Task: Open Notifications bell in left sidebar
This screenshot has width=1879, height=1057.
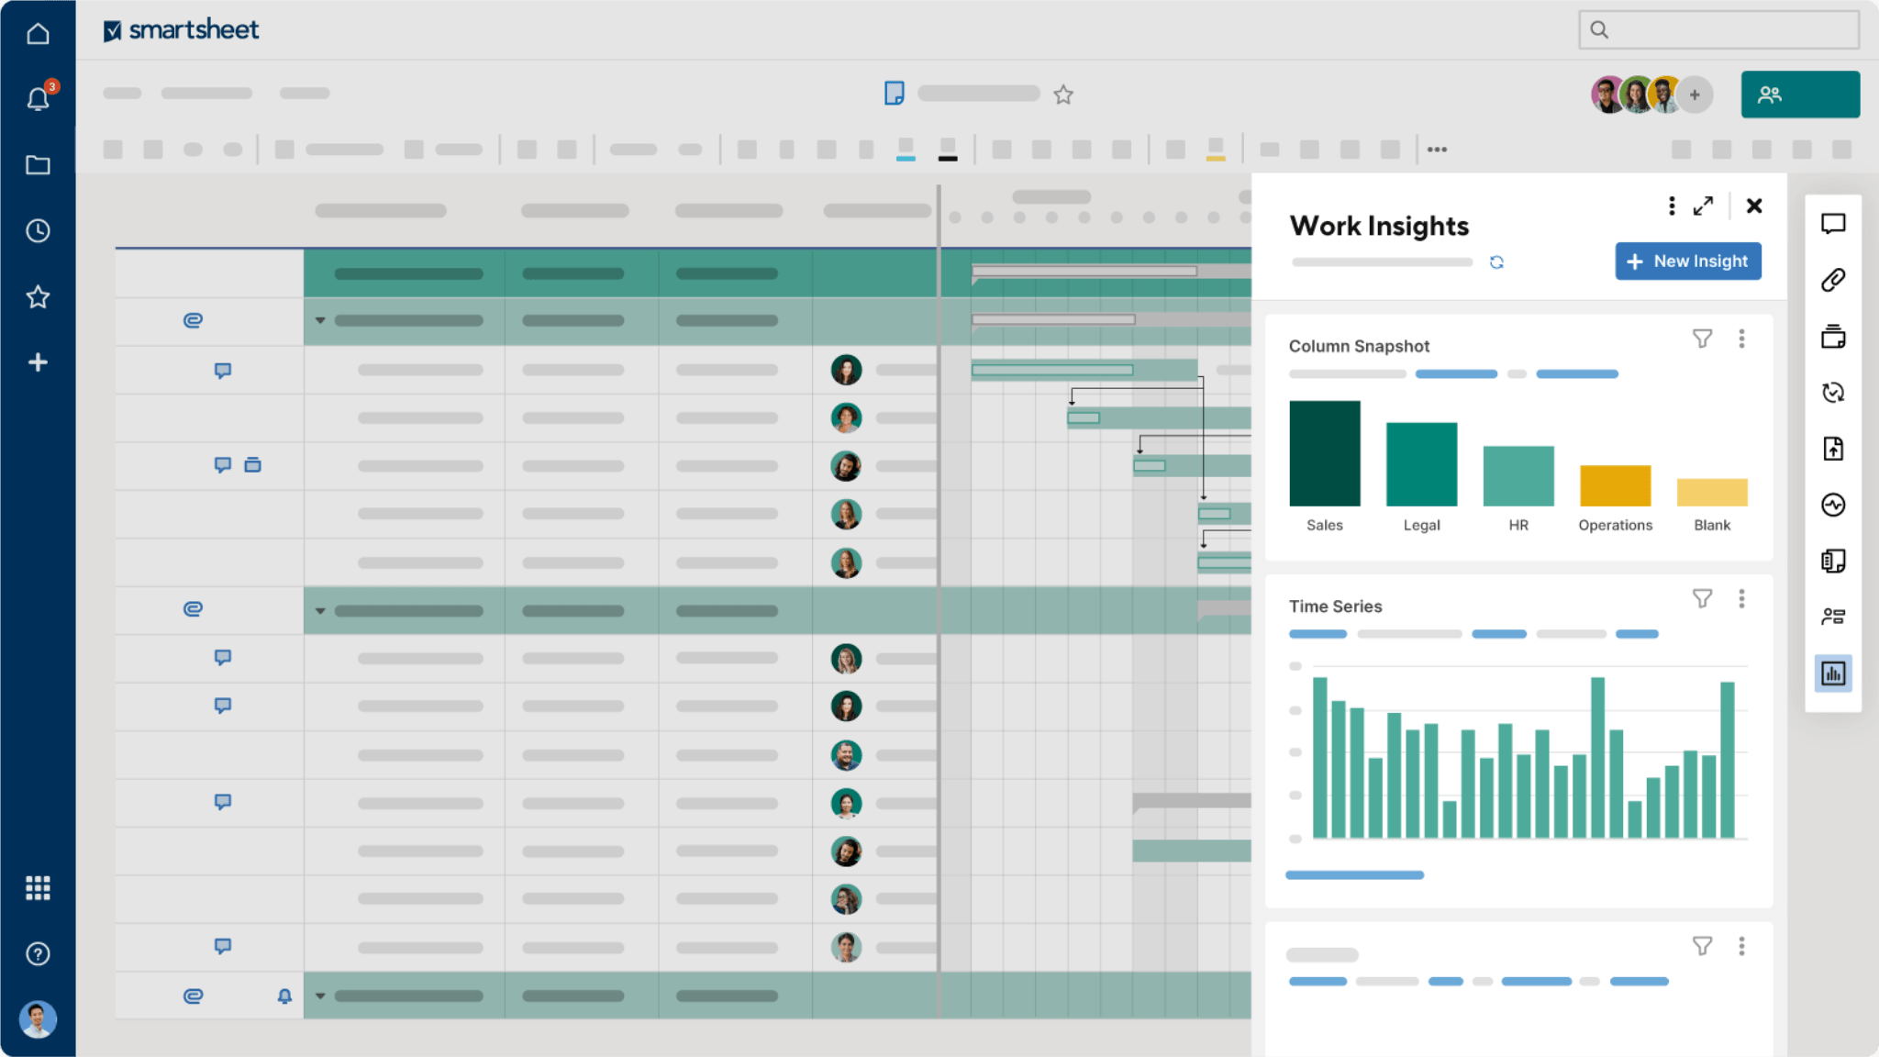Action: click(38, 98)
